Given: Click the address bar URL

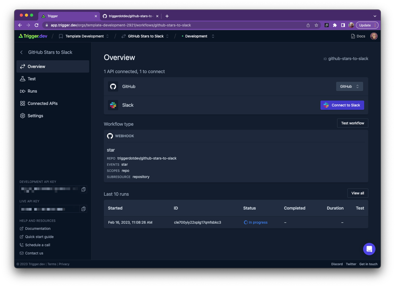Looking at the screenshot, I should [x=121, y=25].
